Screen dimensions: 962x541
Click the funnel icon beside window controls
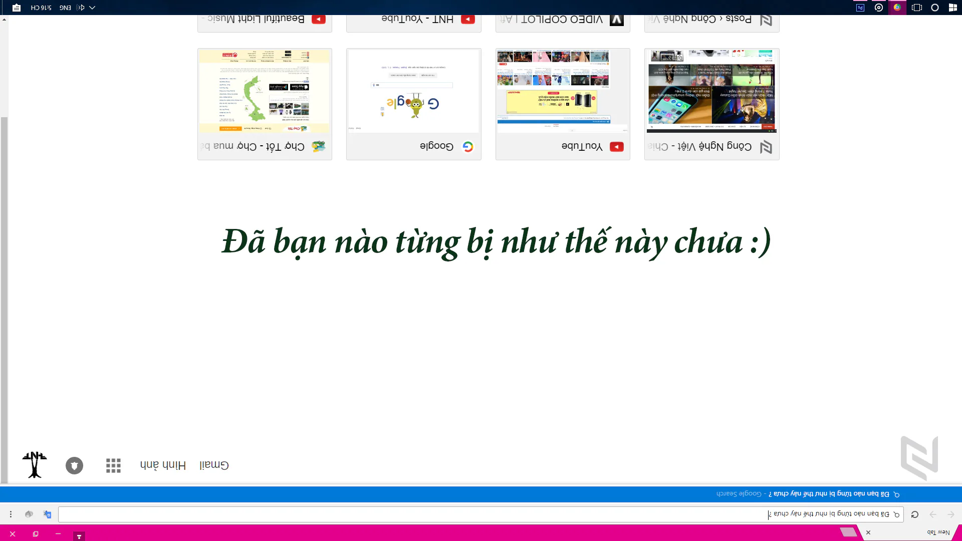(x=79, y=536)
